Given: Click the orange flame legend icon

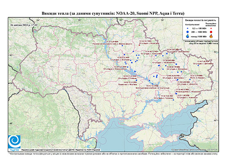Looking at the screenshot, I should coord(211,36).
